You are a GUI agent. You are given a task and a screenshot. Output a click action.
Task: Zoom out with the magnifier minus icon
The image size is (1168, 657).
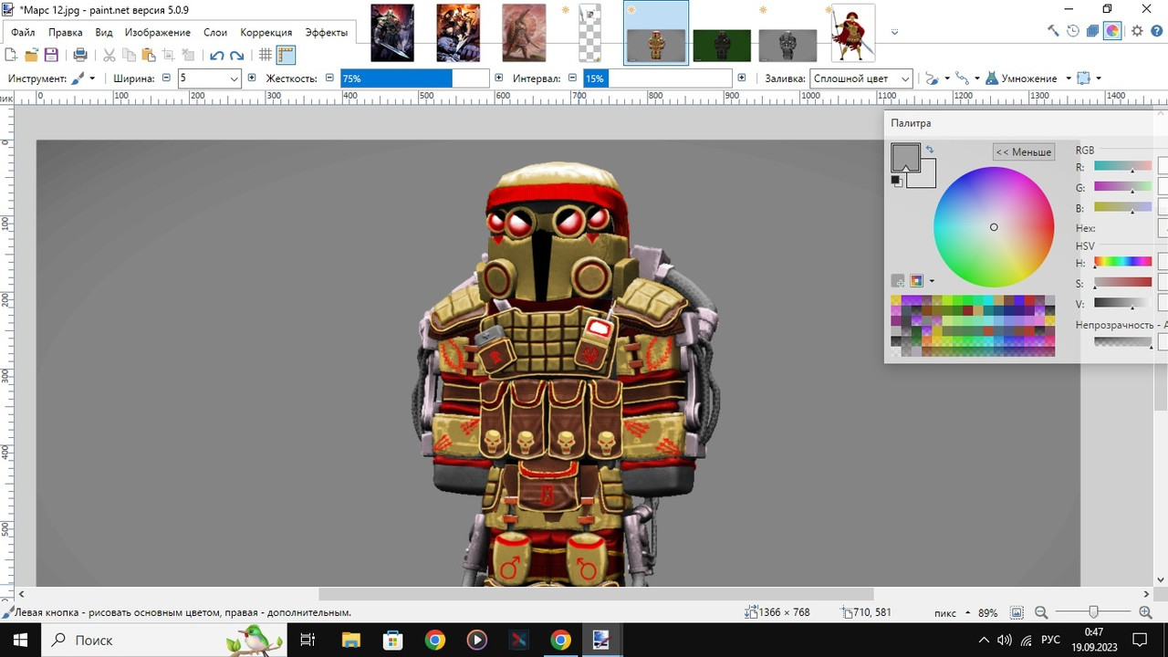pos(1041,613)
